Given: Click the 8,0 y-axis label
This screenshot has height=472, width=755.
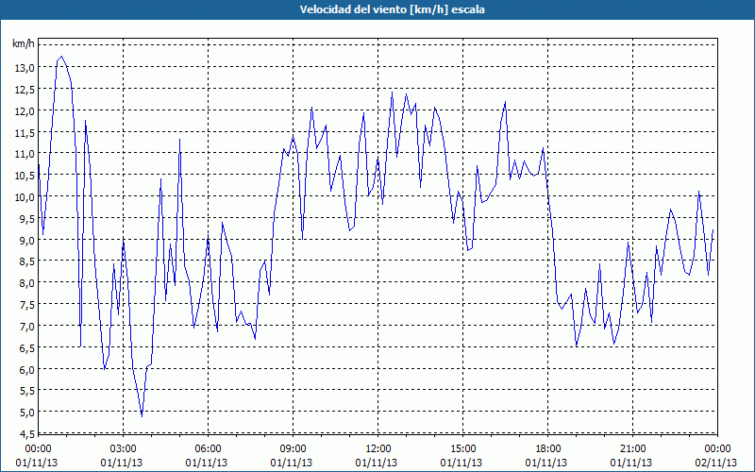Looking at the screenshot, I should pyautogui.click(x=27, y=282).
